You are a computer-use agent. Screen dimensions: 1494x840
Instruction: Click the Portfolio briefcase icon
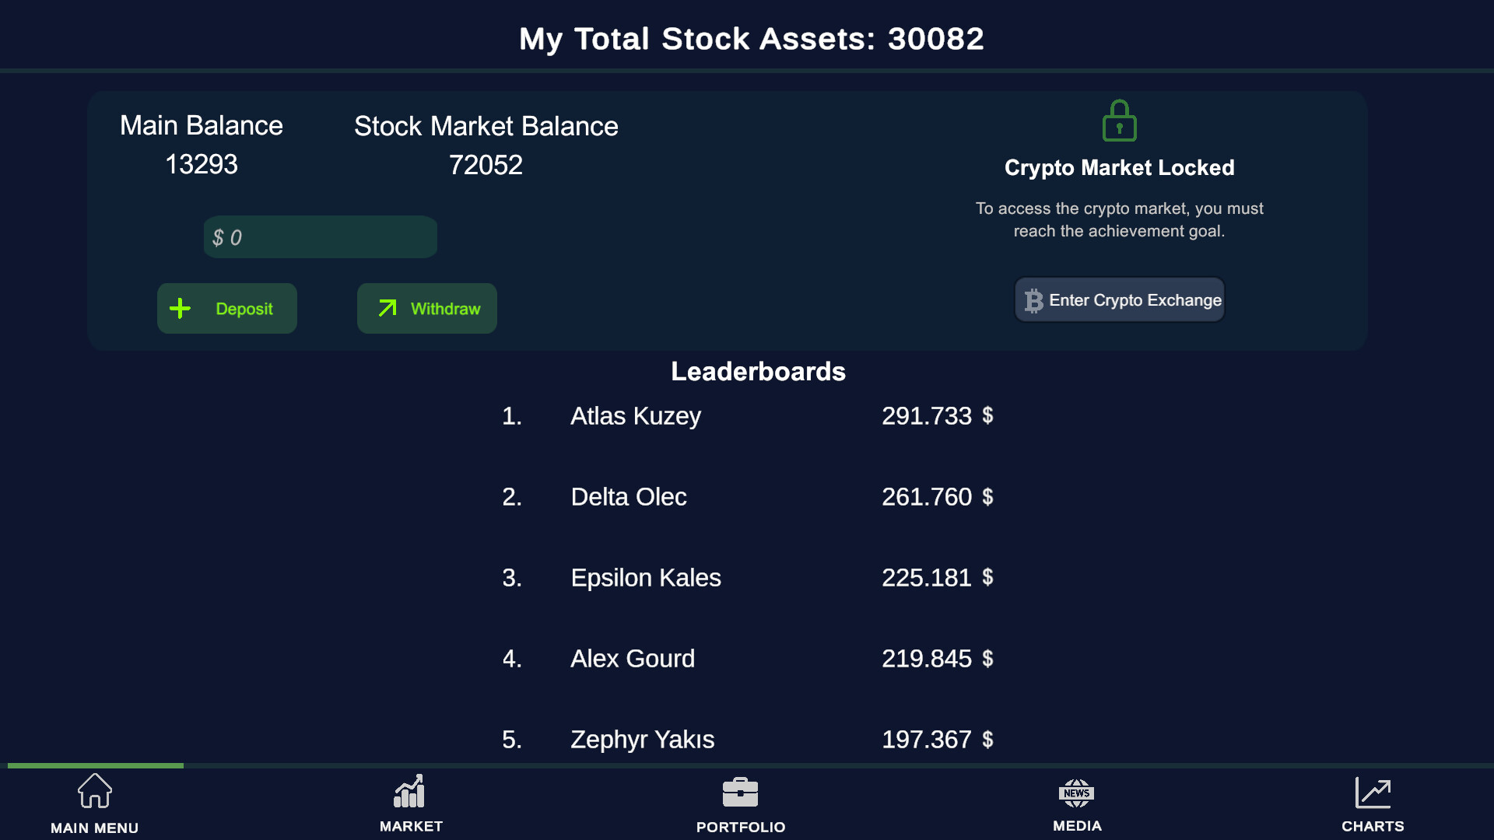point(740,793)
